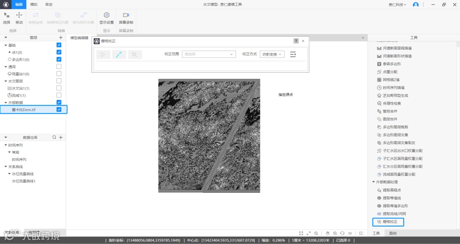Open the user account avatar
Viewport: 460px width, 244px height.
pos(416,5)
